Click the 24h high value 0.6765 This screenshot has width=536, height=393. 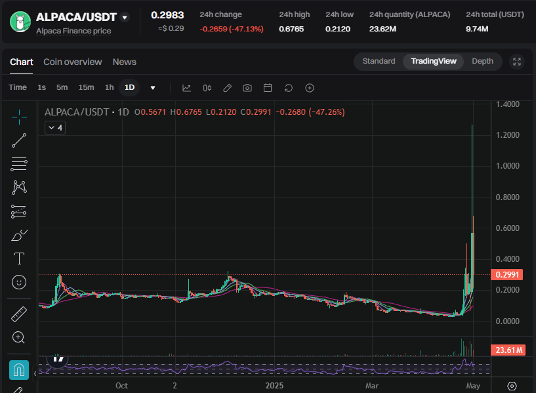tap(291, 29)
